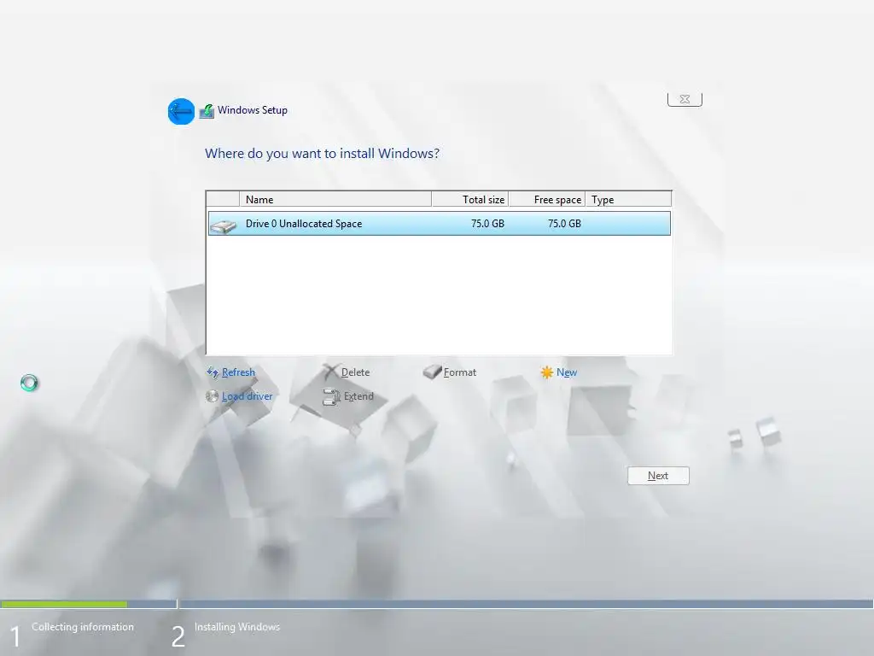This screenshot has width=874, height=656.
Task: Choose the Delete partition option
Action: [x=355, y=372]
